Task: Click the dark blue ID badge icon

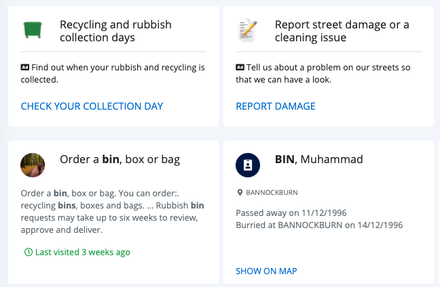Action: (248, 165)
